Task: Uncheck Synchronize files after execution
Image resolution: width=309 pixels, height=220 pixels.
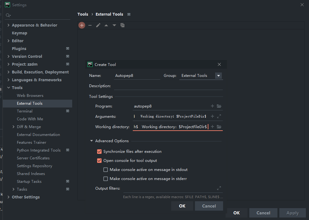Action: (x=99, y=152)
